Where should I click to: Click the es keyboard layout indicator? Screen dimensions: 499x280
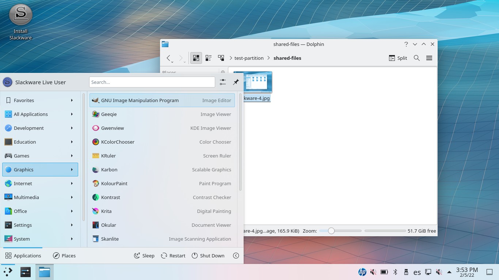417,272
